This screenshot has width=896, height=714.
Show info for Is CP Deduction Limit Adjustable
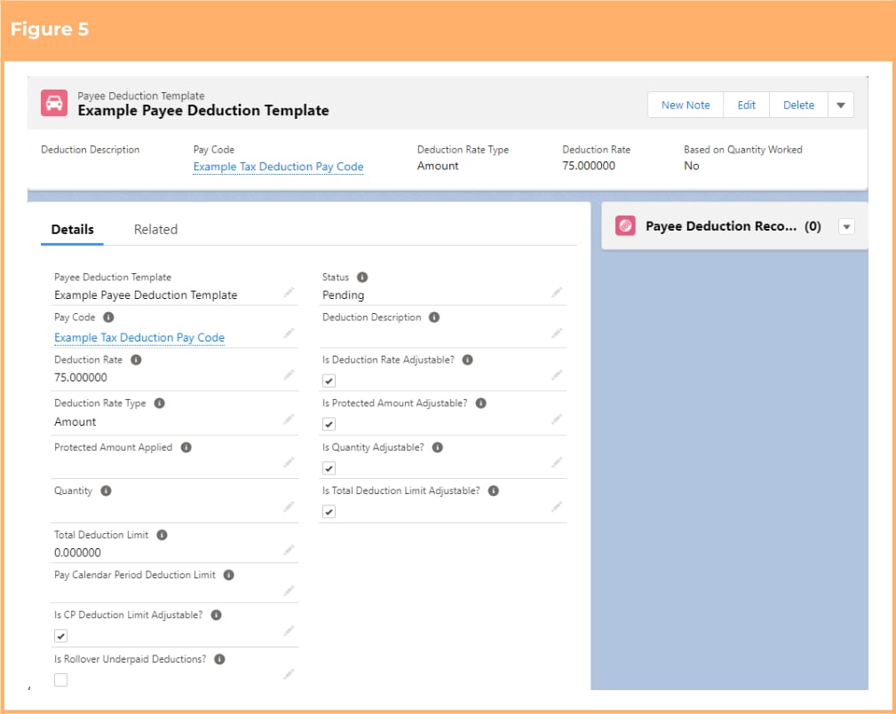(217, 616)
